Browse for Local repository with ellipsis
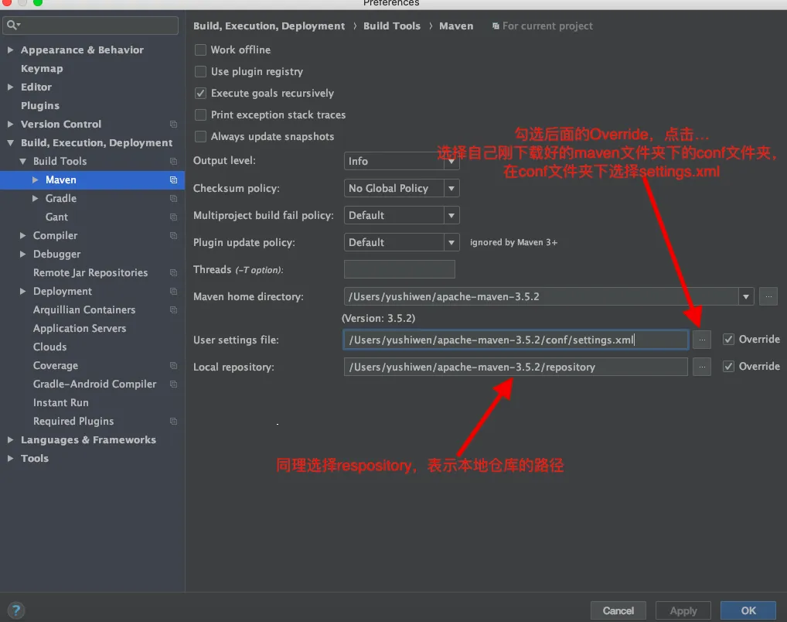Viewport: 787px width, 622px height. click(x=702, y=367)
